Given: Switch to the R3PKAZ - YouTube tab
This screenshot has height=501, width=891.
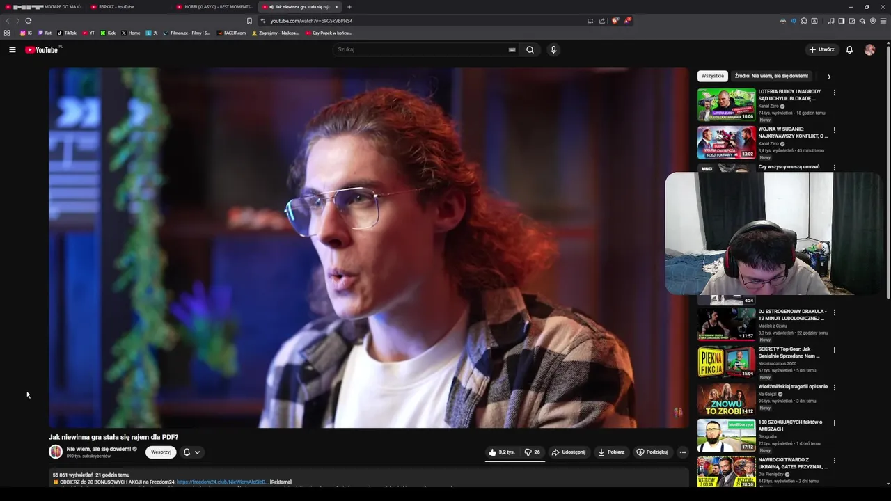Looking at the screenshot, I should coord(129,7).
